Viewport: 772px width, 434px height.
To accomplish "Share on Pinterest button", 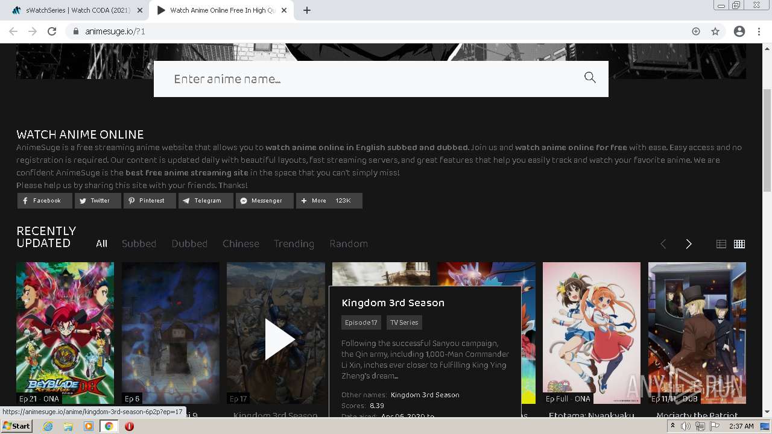I will (x=150, y=201).
